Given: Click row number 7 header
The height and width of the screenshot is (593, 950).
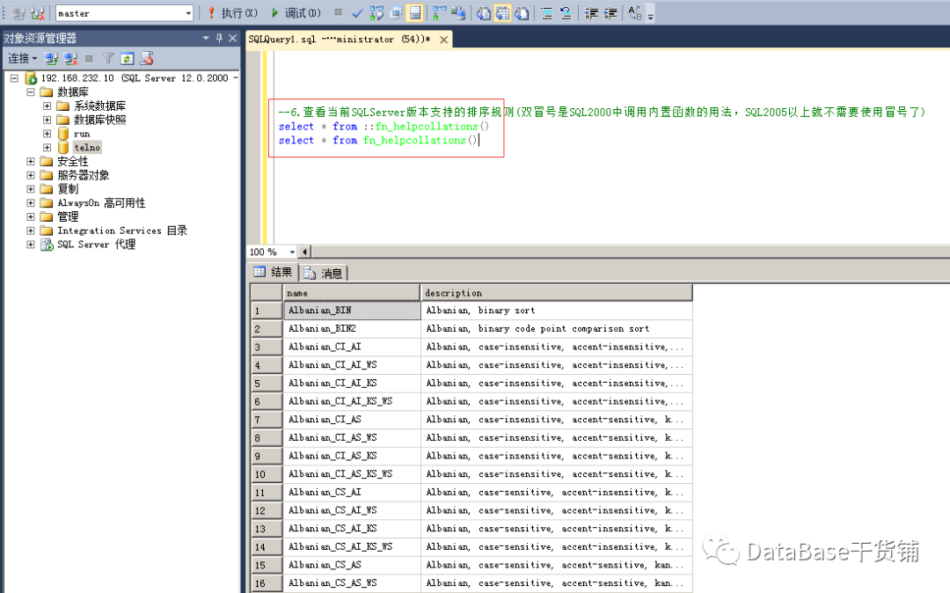Looking at the screenshot, I should coord(267,419).
